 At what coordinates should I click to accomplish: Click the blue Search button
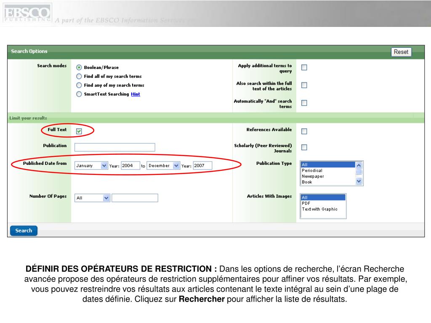[24, 231]
